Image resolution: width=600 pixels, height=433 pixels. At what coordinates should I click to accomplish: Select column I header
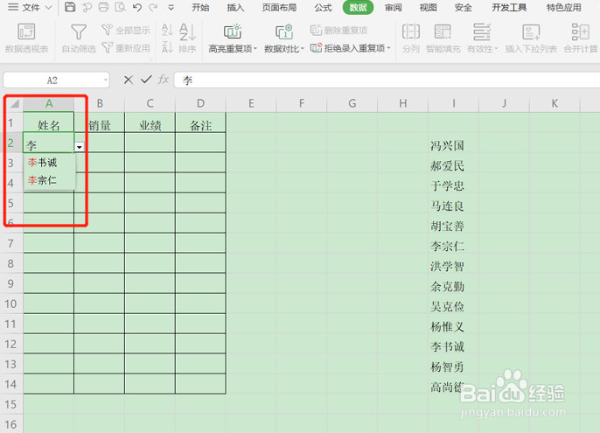[x=453, y=103]
